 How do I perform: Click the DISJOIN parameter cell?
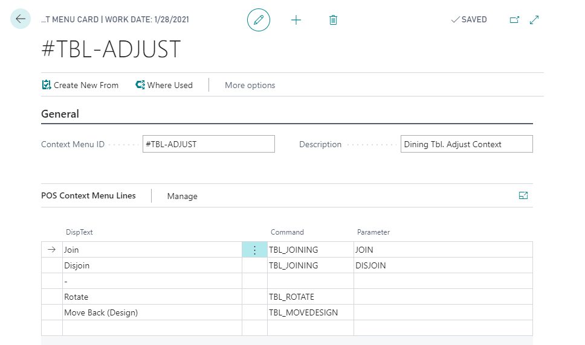442,265
